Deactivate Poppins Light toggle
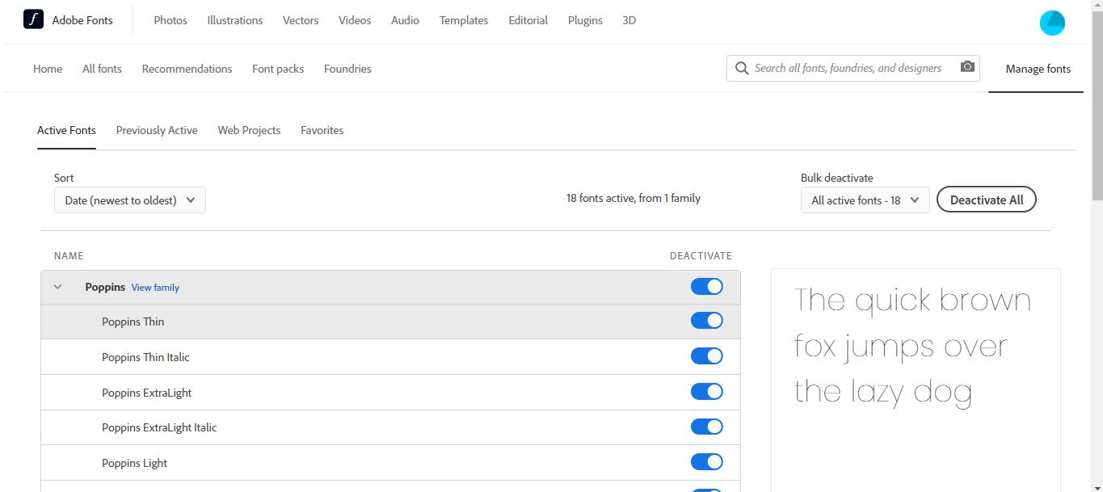The width and height of the screenshot is (1103, 492). (x=707, y=462)
